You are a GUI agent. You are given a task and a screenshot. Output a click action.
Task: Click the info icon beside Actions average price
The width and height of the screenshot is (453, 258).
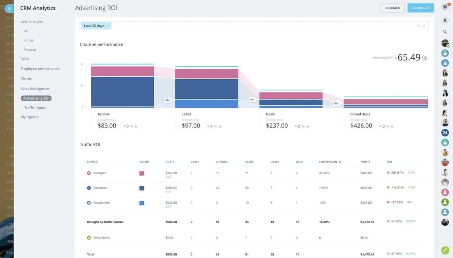coord(136,126)
